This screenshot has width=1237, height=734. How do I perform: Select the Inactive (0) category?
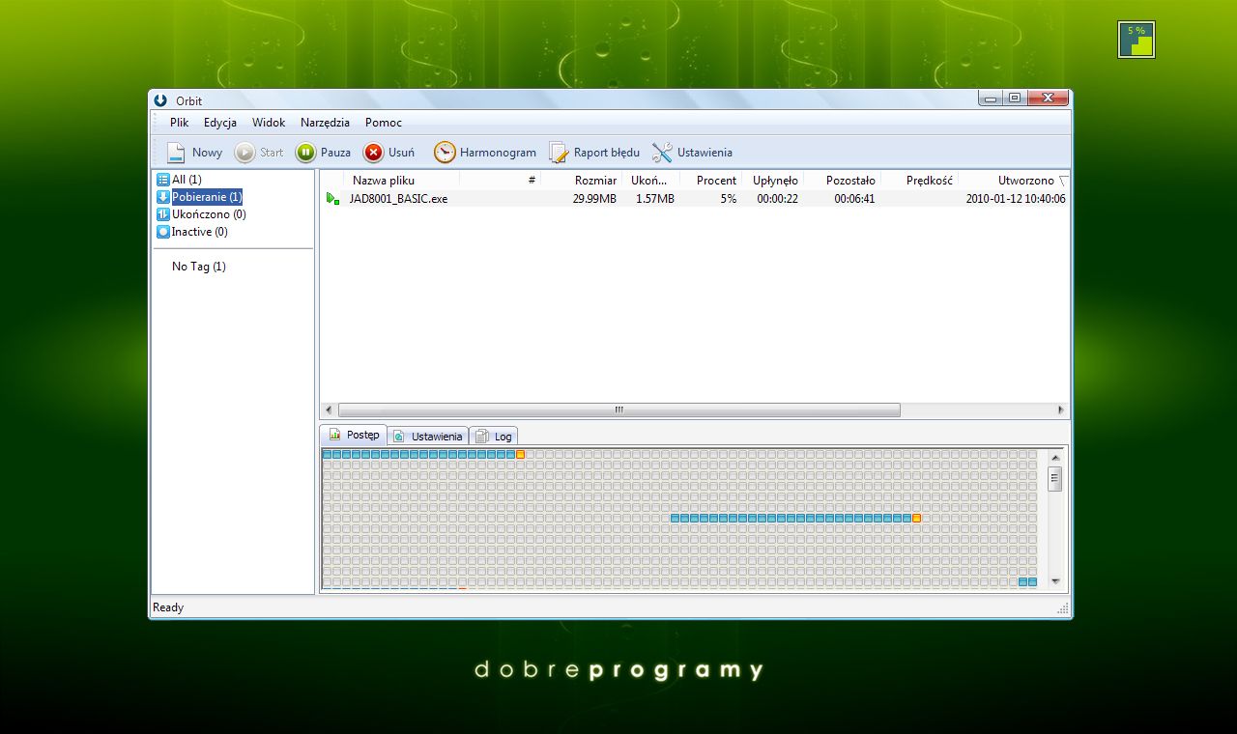191,232
